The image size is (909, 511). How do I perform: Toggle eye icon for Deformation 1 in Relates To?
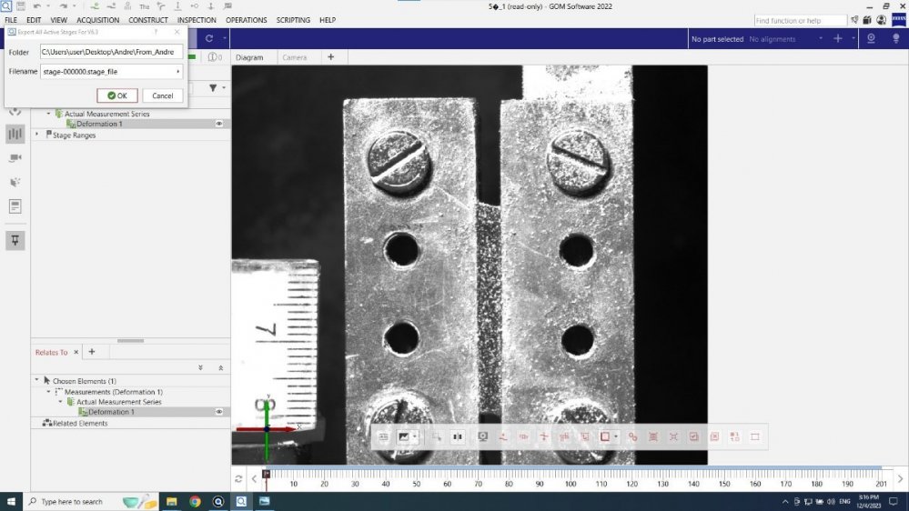pos(219,412)
